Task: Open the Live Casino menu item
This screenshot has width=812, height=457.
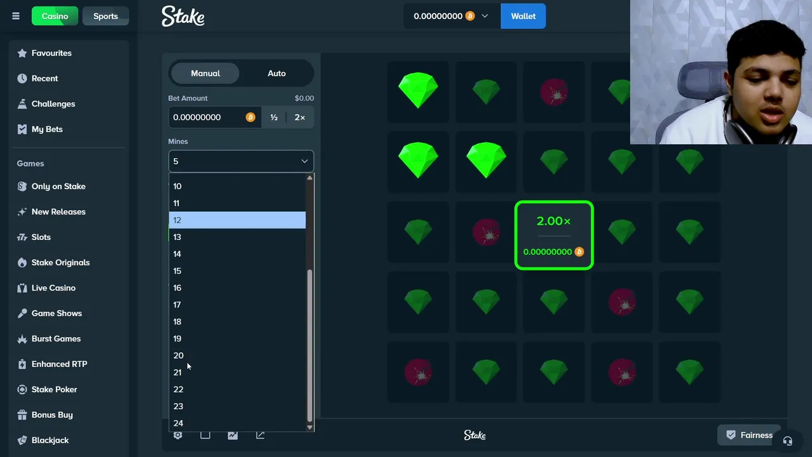Action: 70,288
